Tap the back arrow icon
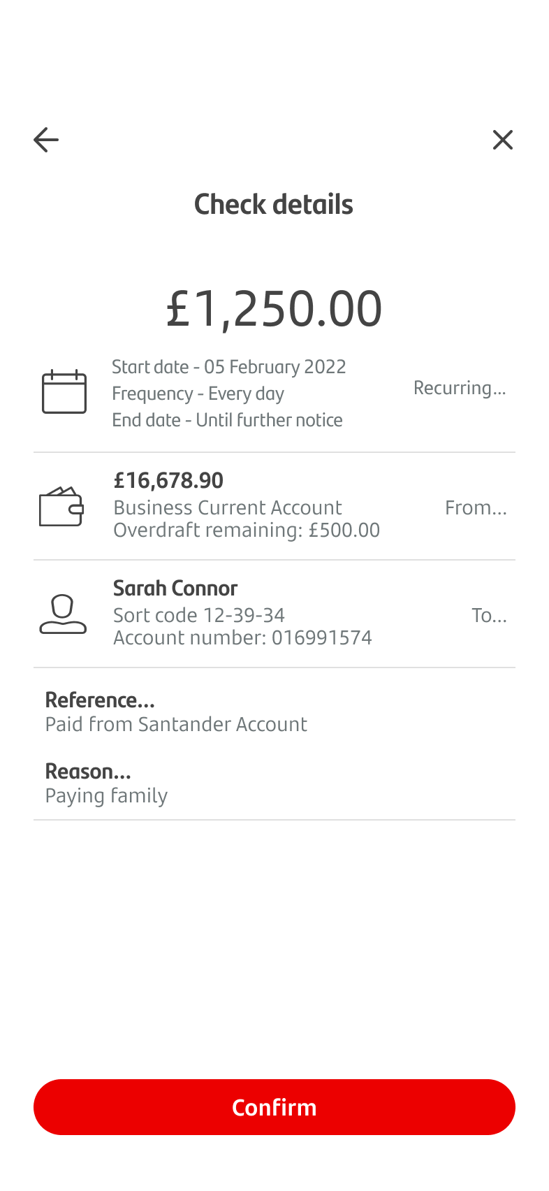549x1191 pixels. click(46, 140)
